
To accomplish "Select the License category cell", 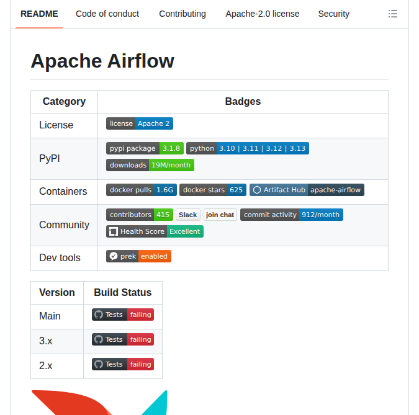I will click(64, 125).
